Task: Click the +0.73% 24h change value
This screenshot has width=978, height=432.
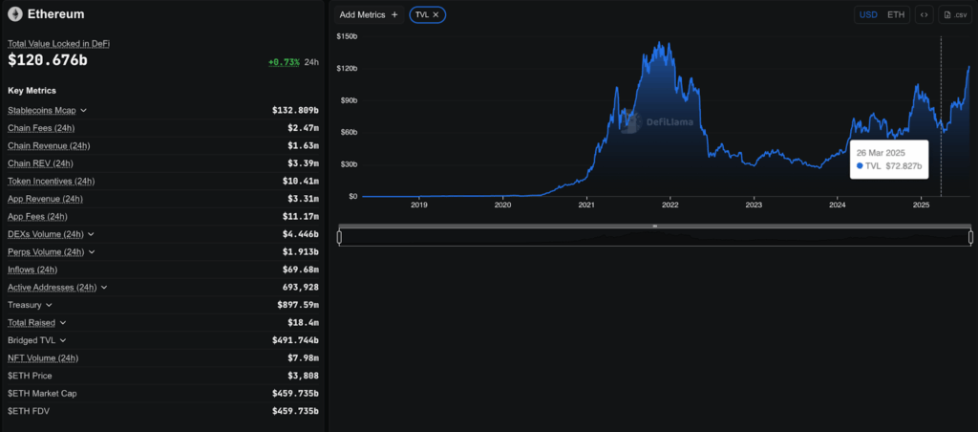Action: click(x=284, y=62)
